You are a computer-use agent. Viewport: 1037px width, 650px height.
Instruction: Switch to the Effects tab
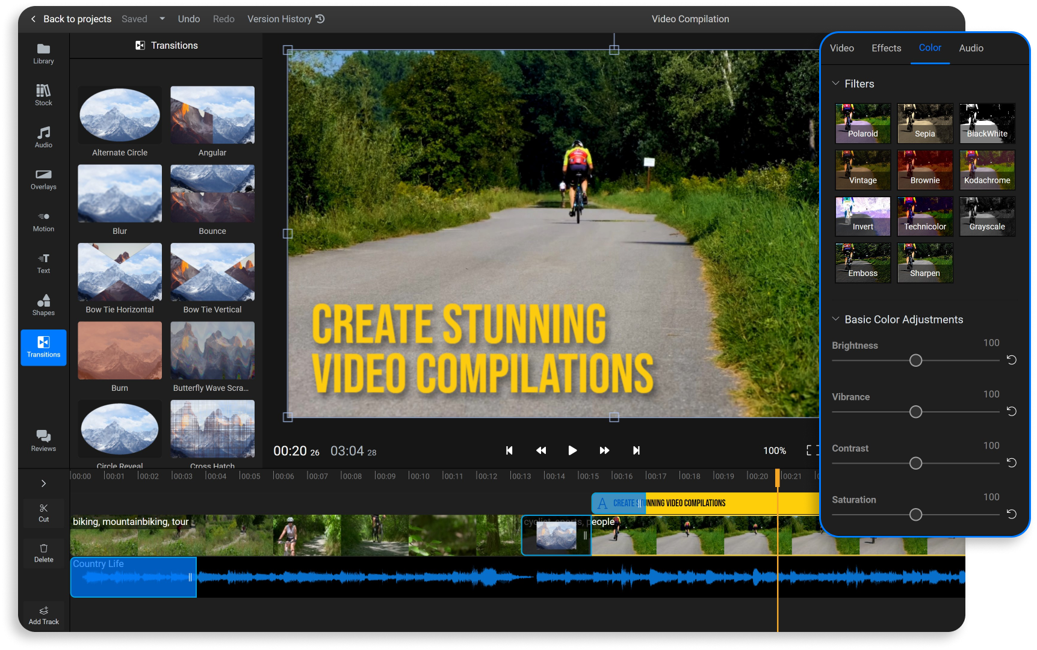tap(886, 48)
